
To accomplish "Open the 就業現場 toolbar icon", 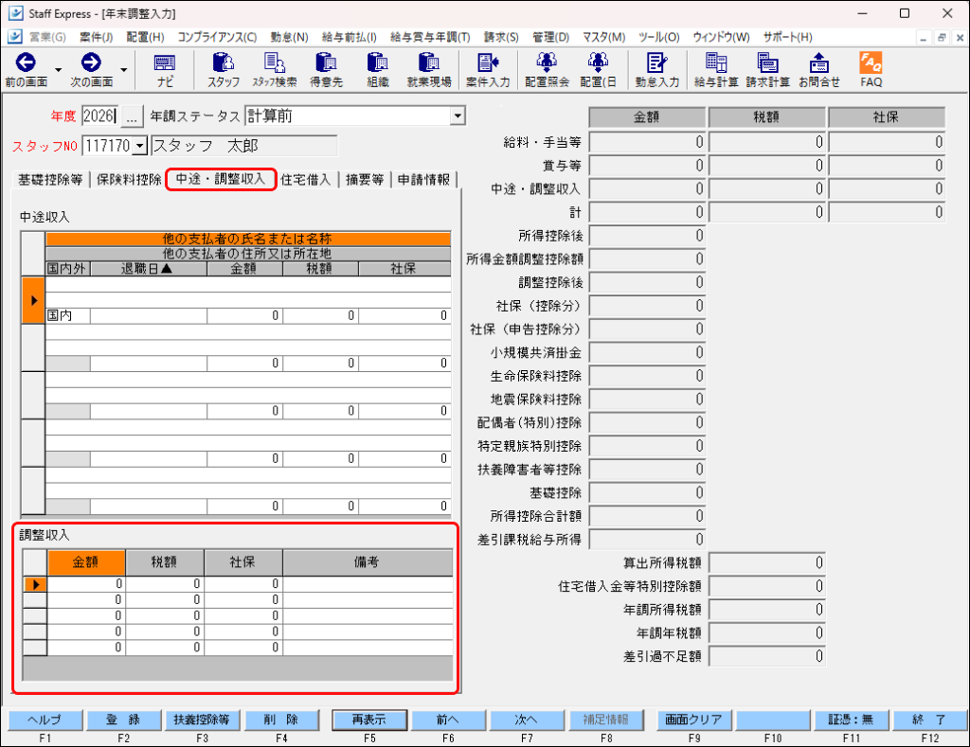I will pos(429,69).
